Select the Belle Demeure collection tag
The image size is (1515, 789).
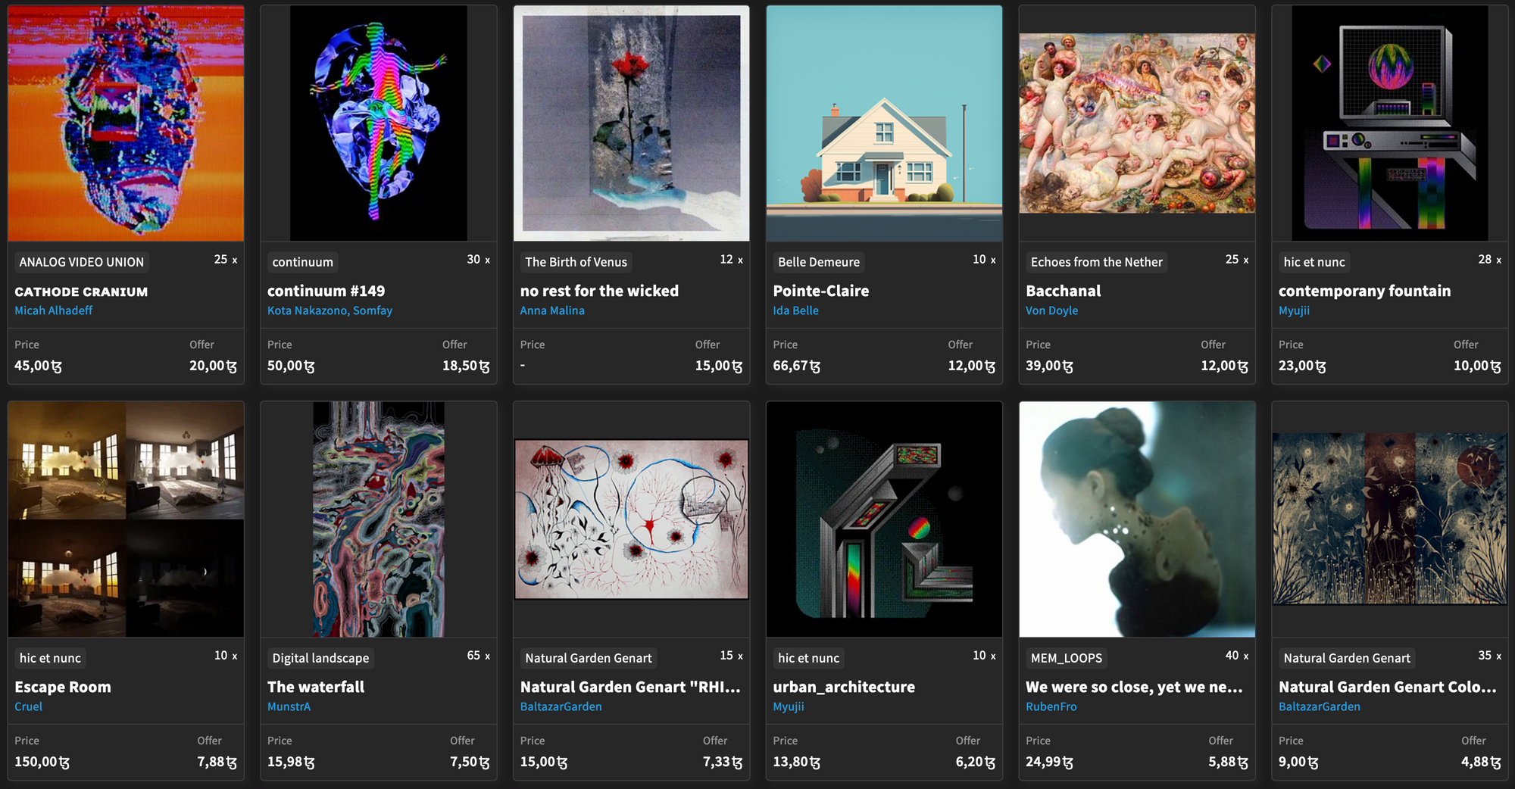click(x=819, y=262)
